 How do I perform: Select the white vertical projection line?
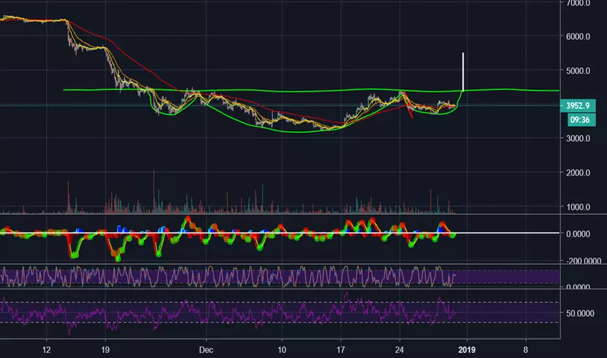(463, 72)
